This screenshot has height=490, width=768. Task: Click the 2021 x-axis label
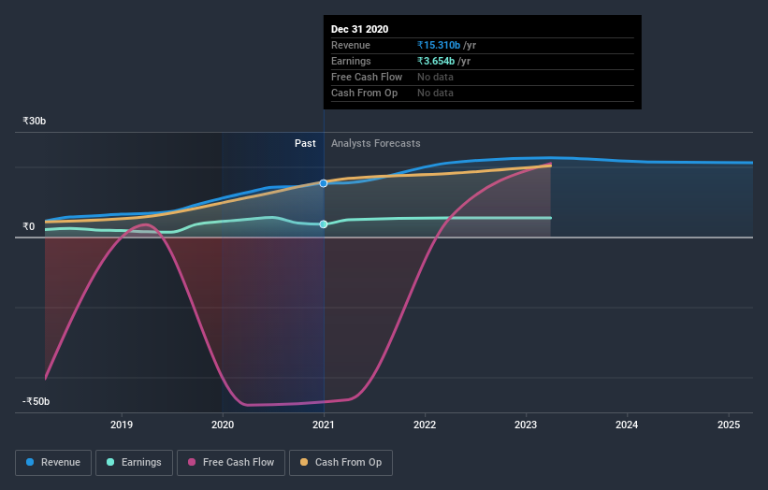pyautogui.click(x=324, y=425)
